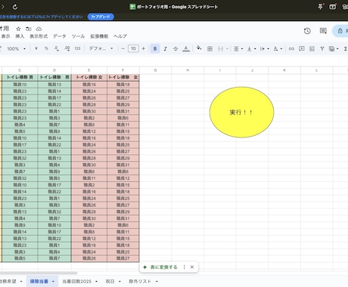Screen dimensions: 348x287
Task: Dismiss the convert-to-table chip
Action: tap(192, 267)
